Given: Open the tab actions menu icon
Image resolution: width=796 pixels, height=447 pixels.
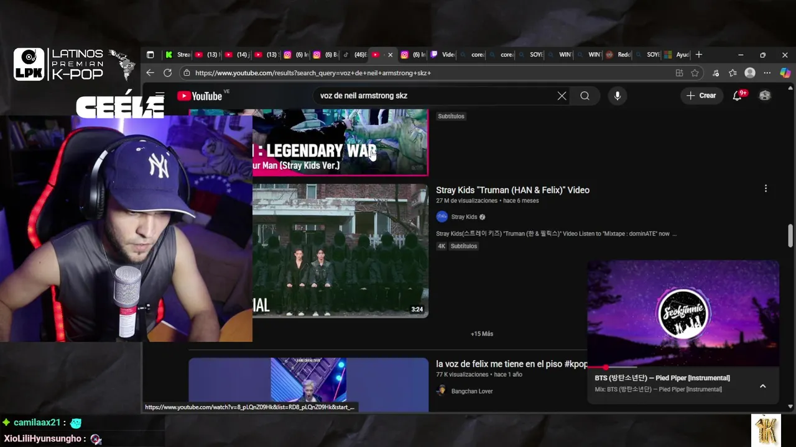Looking at the screenshot, I should click(150, 55).
